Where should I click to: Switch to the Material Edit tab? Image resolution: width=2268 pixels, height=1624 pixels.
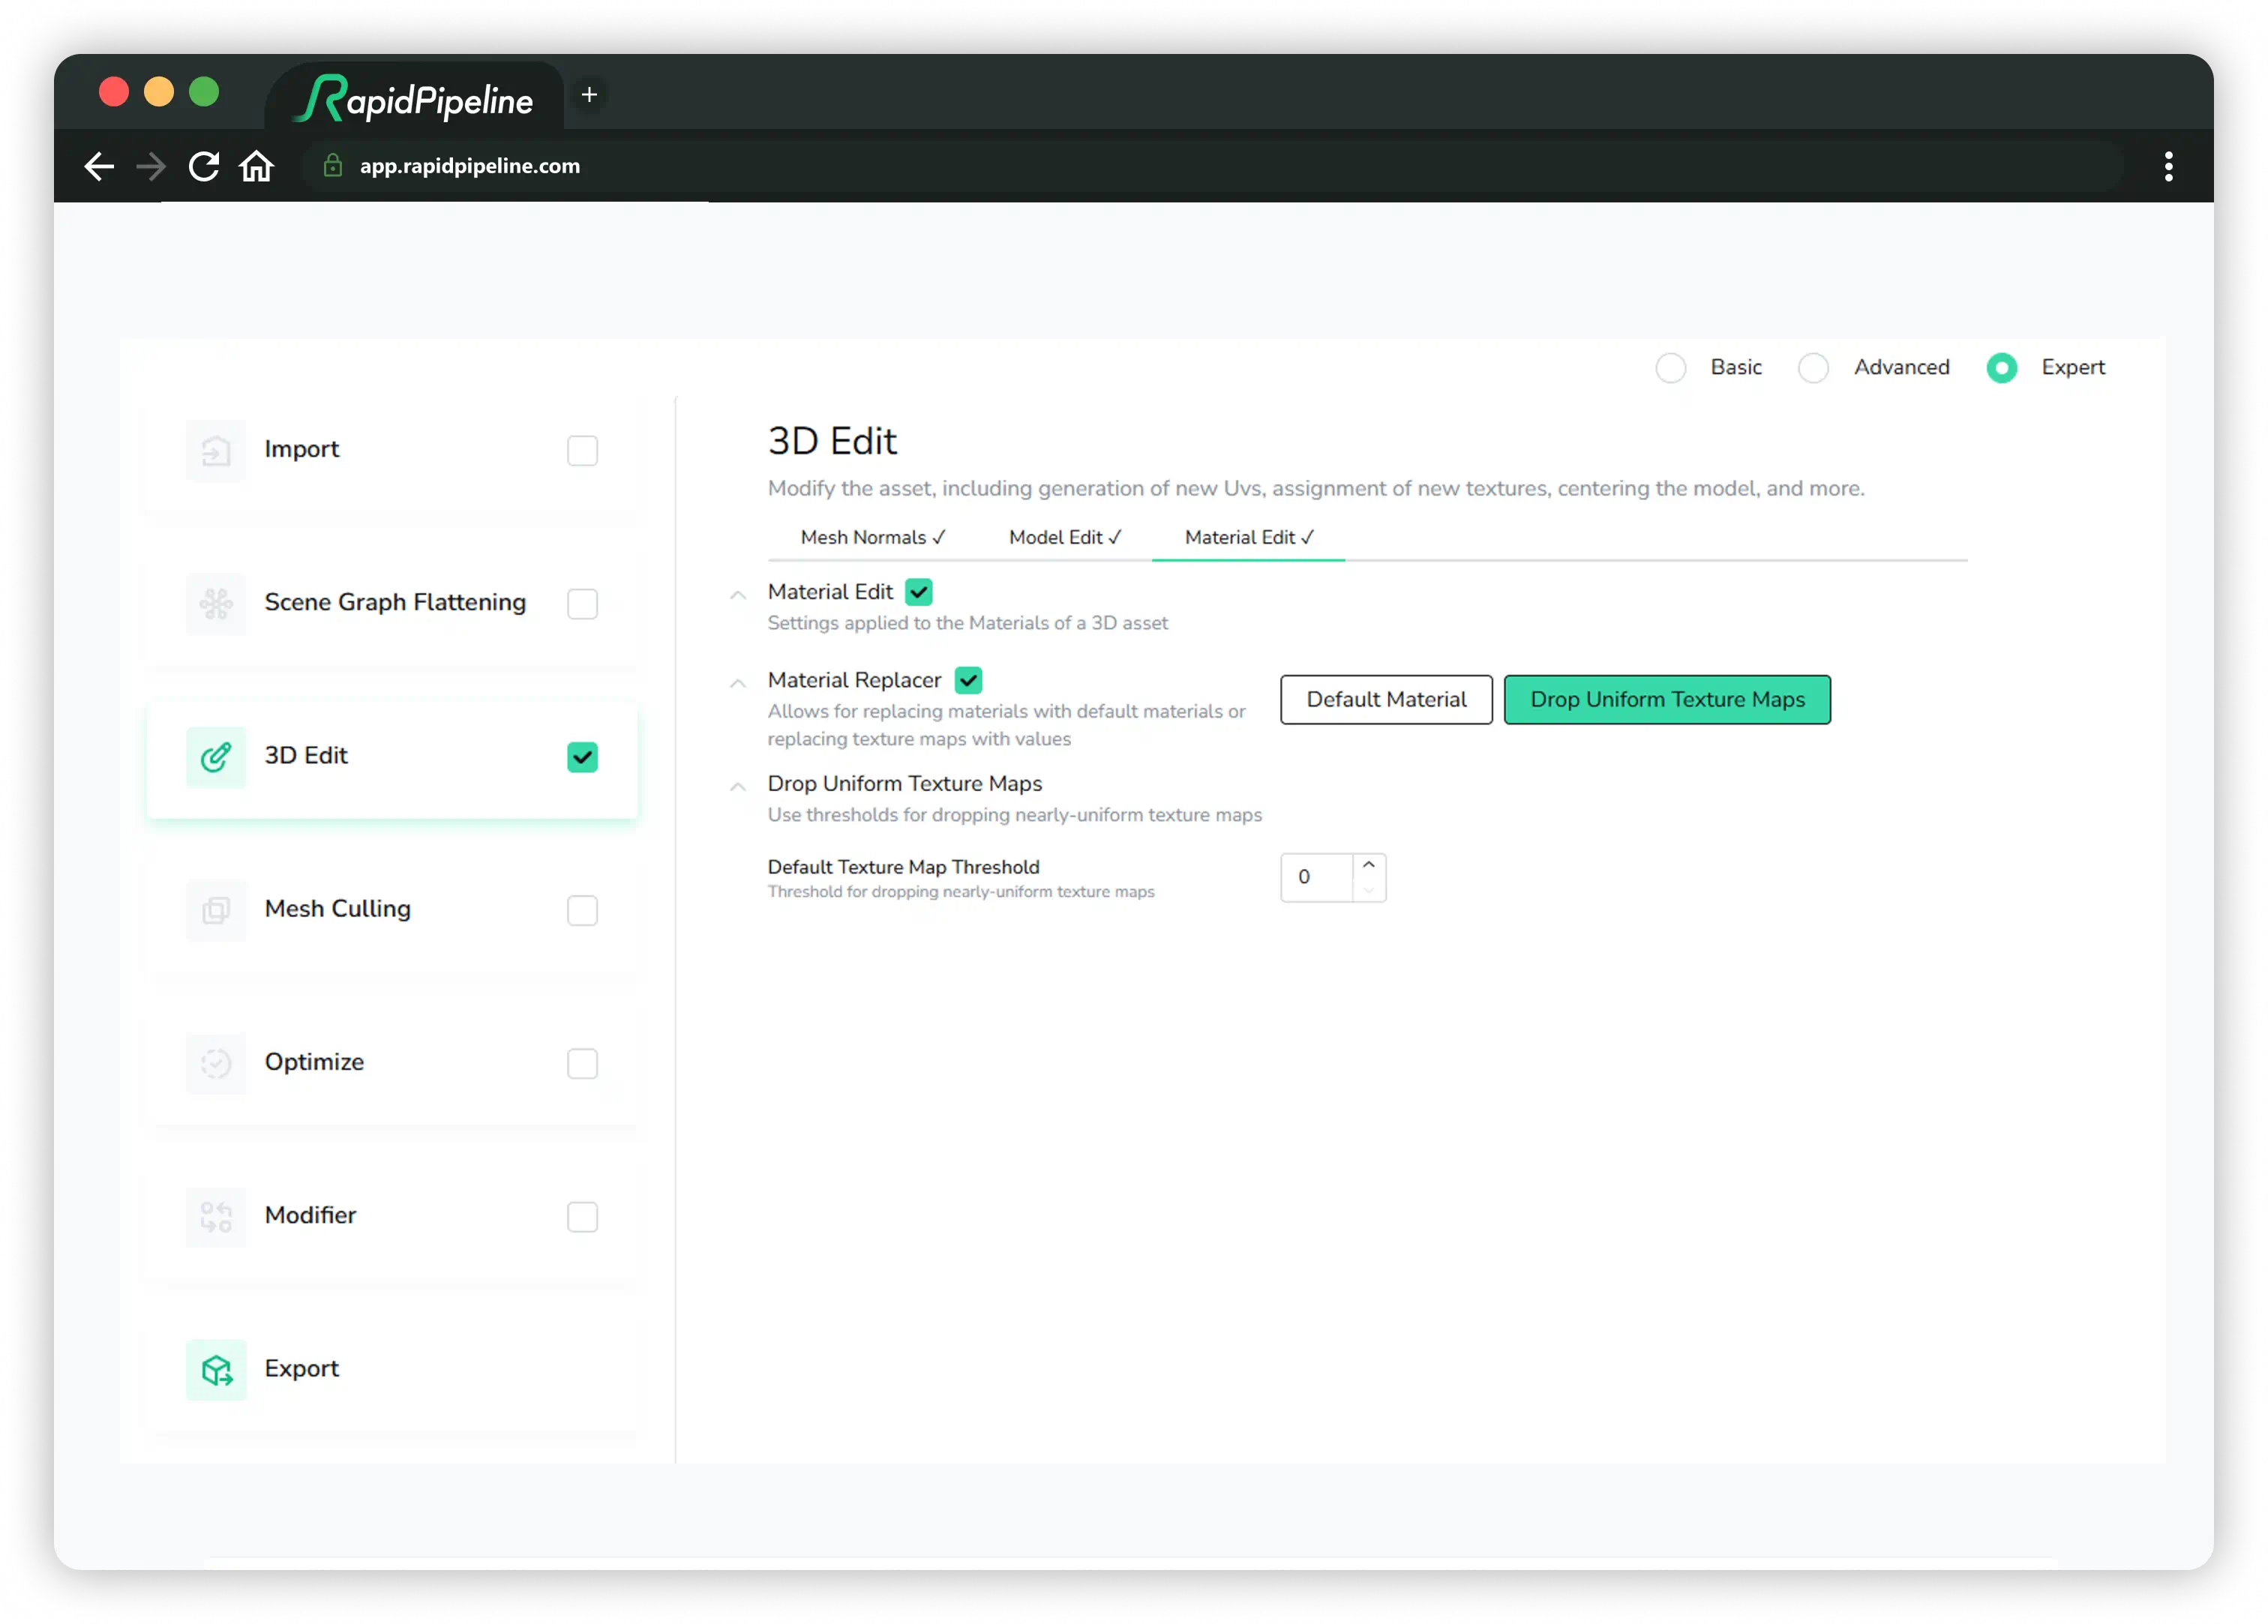(1249, 537)
